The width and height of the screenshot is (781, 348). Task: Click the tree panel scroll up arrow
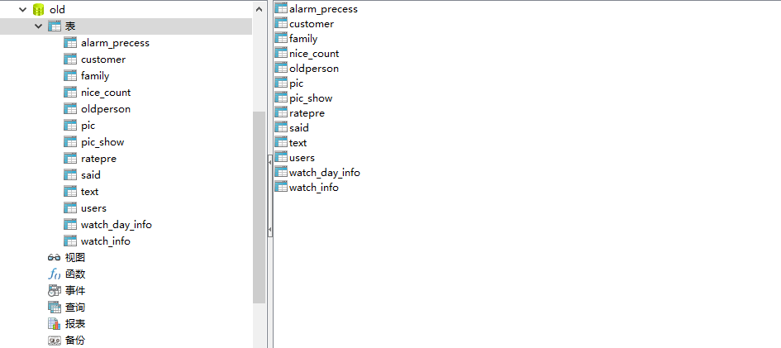point(259,9)
